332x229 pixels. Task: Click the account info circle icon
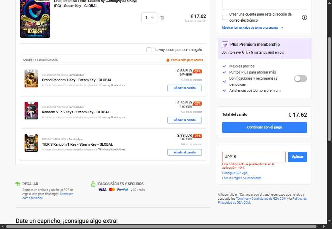[x=304, y=18]
